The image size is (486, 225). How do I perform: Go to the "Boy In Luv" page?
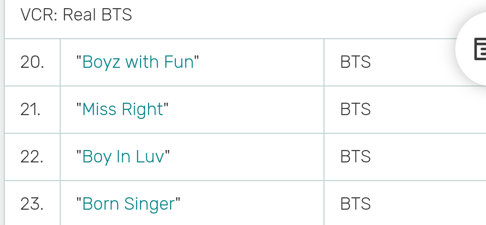(123, 157)
